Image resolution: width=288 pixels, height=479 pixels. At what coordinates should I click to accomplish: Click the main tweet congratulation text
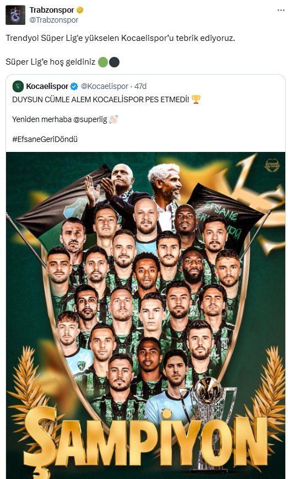point(120,38)
